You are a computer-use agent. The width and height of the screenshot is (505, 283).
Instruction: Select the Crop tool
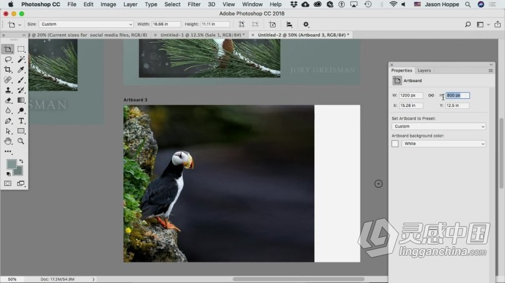pyautogui.click(x=8, y=70)
